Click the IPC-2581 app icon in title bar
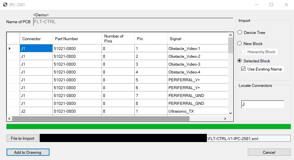The width and height of the screenshot is (294, 160). click(5, 5)
